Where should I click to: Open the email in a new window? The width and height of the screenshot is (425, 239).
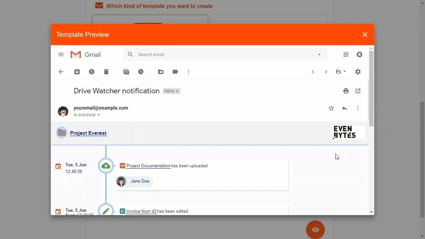(x=358, y=91)
